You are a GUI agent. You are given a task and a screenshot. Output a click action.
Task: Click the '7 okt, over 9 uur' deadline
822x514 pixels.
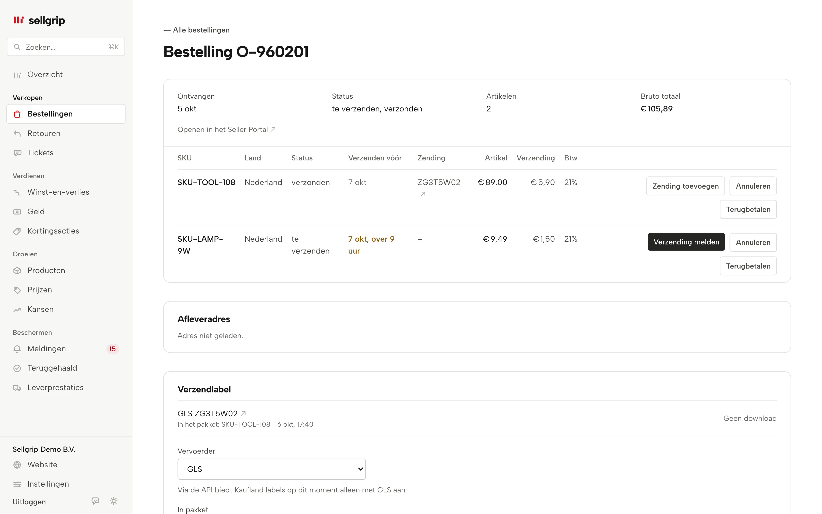click(x=371, y=245)
